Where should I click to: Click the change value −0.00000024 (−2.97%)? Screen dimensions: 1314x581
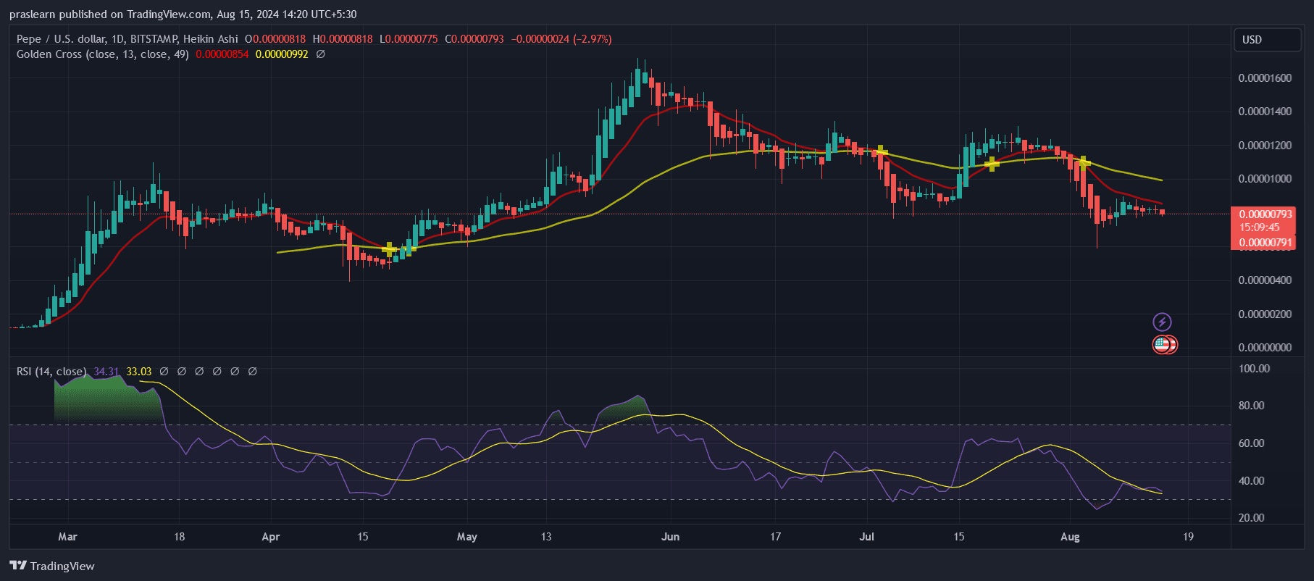pyautogui.click(x=561, y=39)
